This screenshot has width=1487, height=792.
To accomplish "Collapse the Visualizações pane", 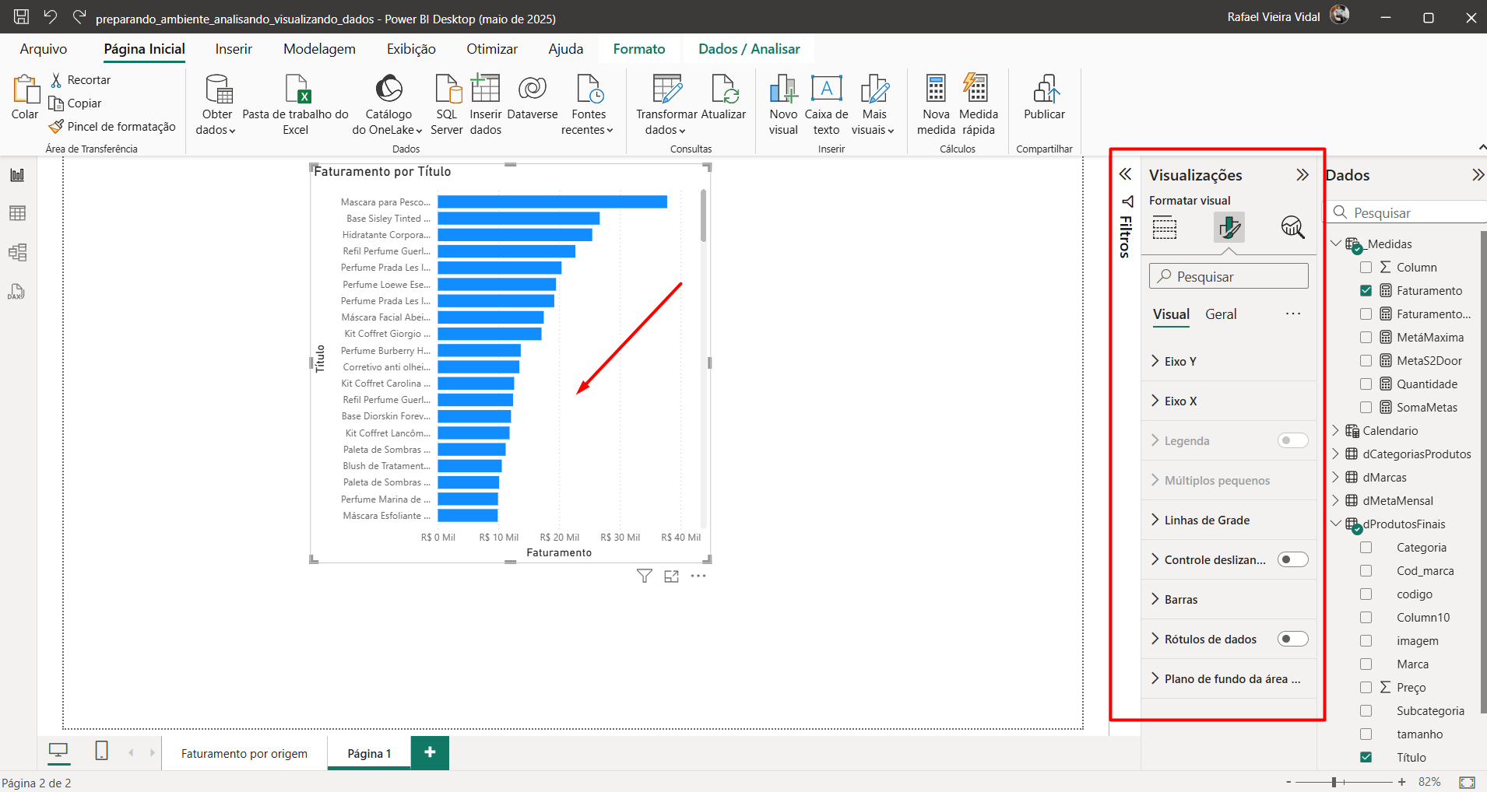I will [x=1302, y=175].
